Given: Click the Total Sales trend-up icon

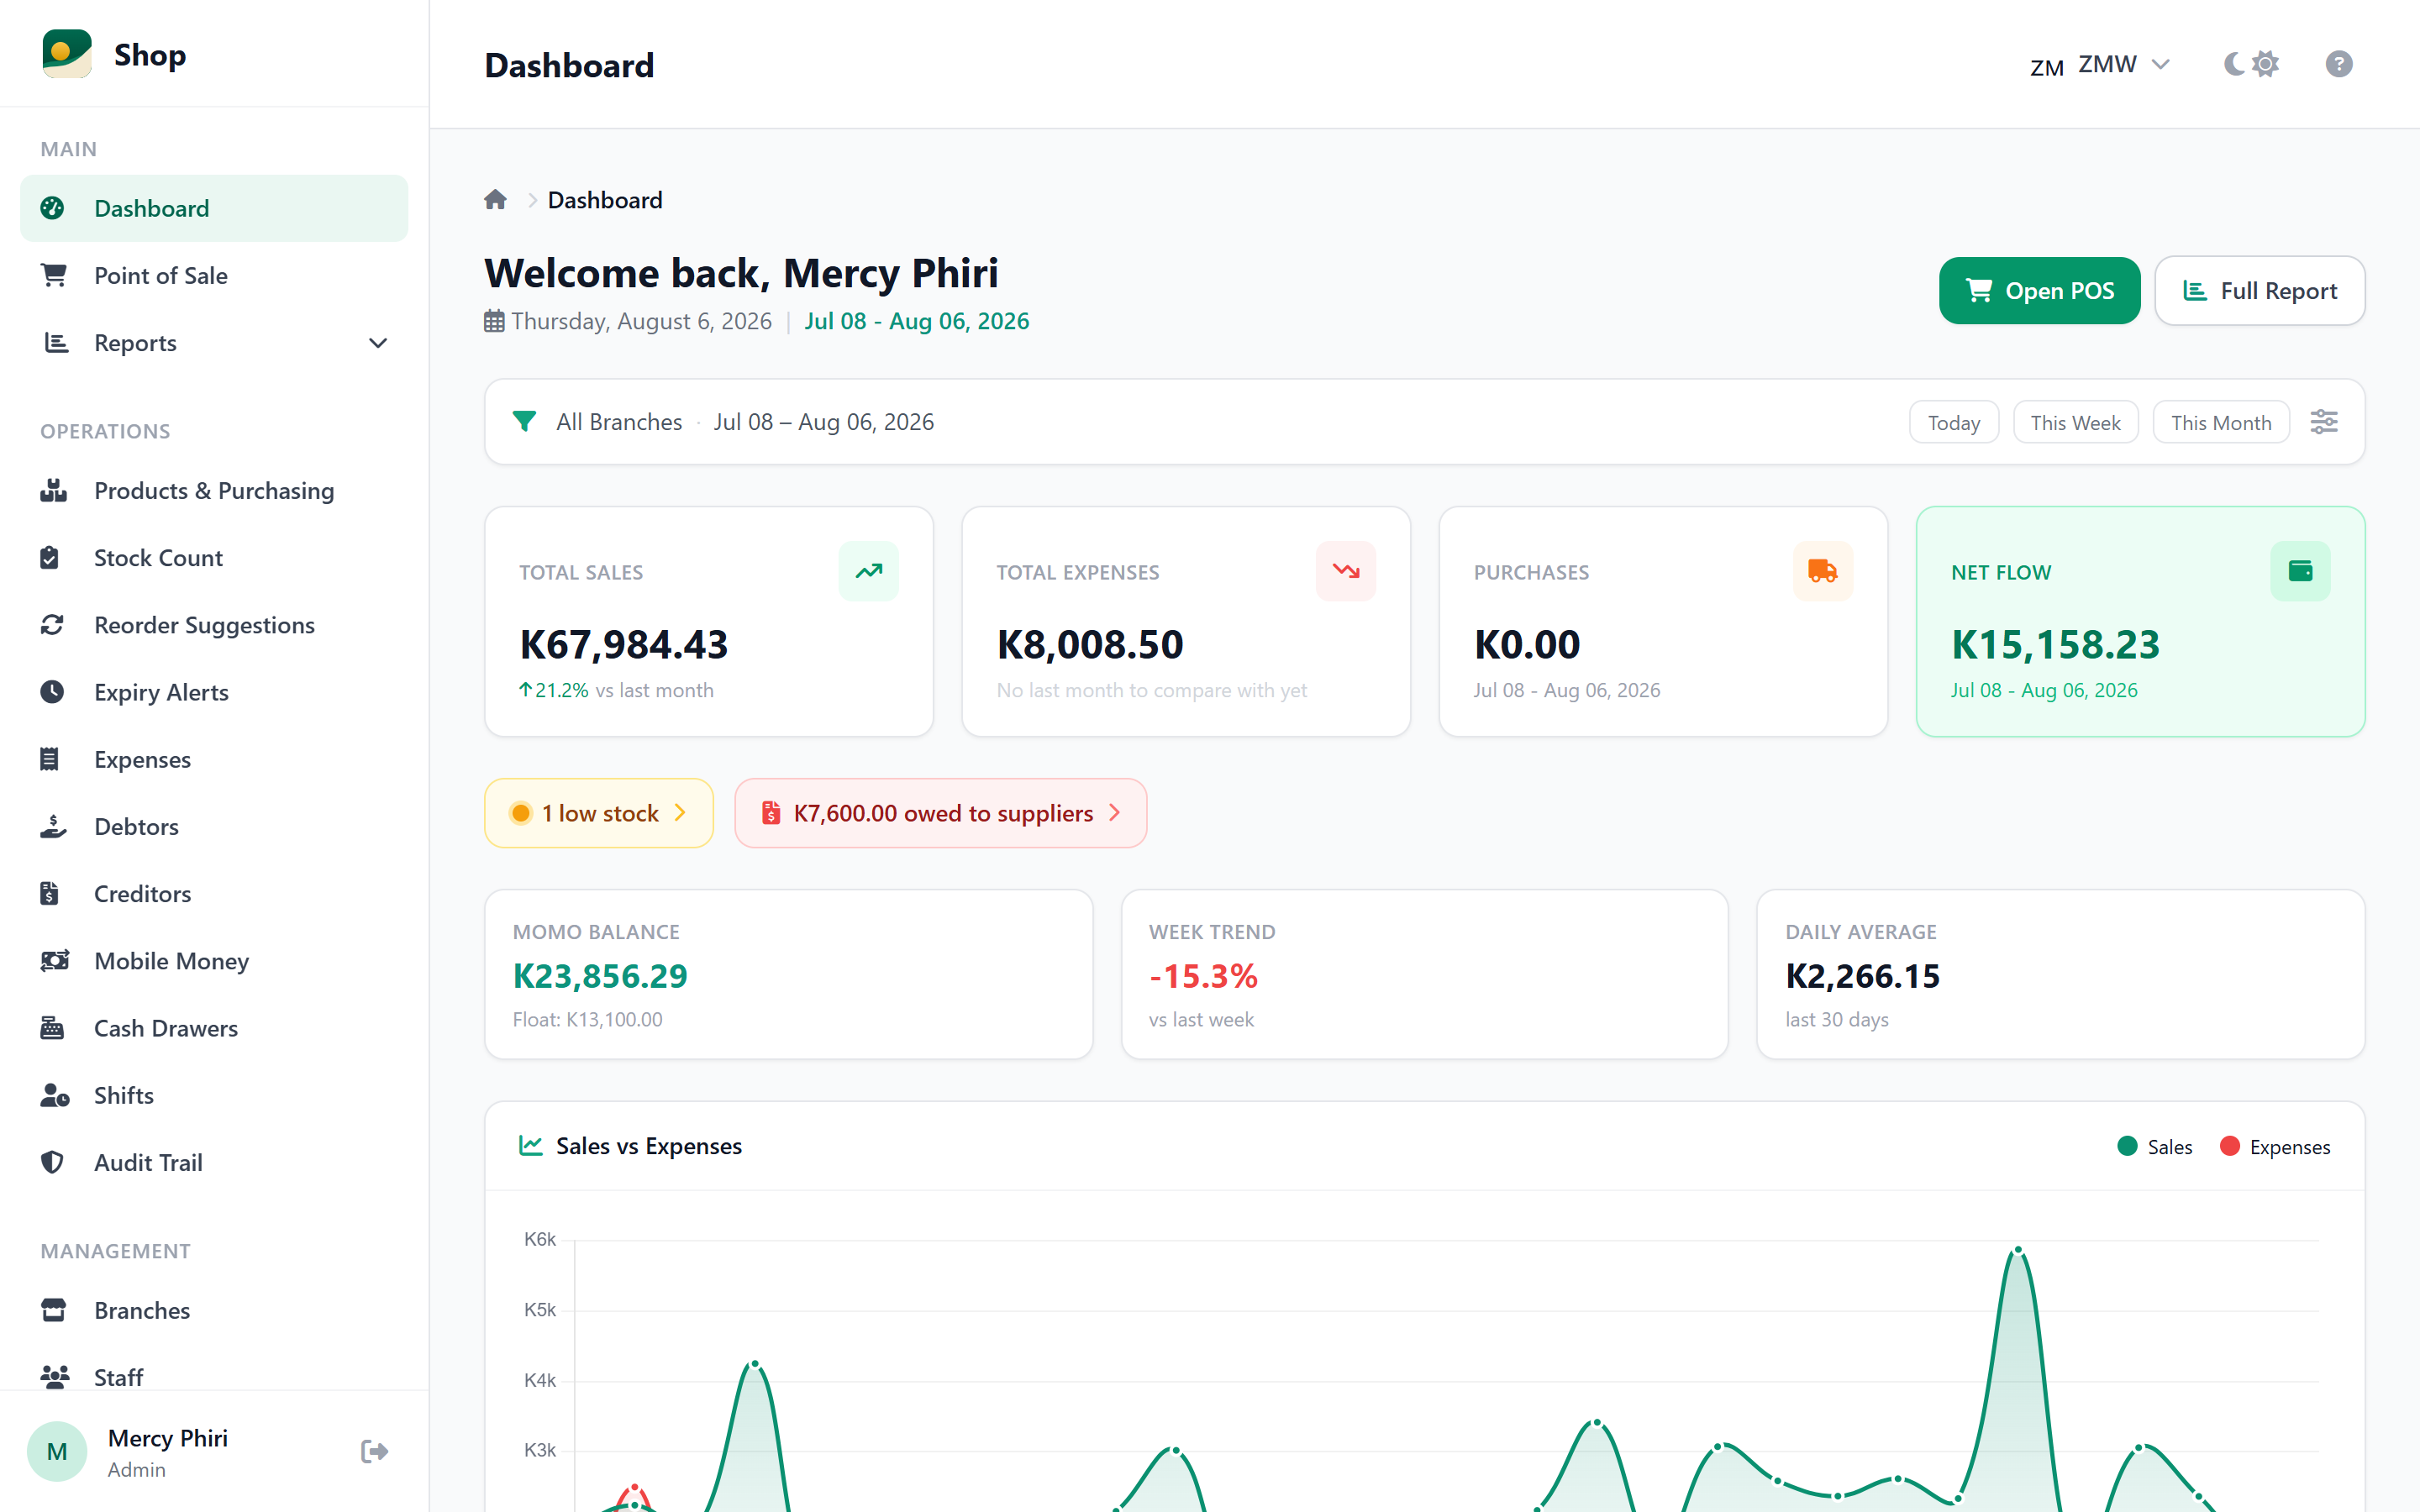Looking at the screenshot, I should [x=868, y=571].
